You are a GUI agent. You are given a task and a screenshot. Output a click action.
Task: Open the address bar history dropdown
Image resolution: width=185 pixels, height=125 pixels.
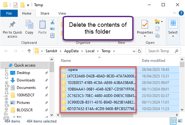(x=134, y=51)
